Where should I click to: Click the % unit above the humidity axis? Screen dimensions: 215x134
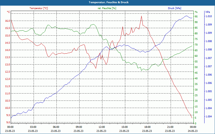(196, 12)
